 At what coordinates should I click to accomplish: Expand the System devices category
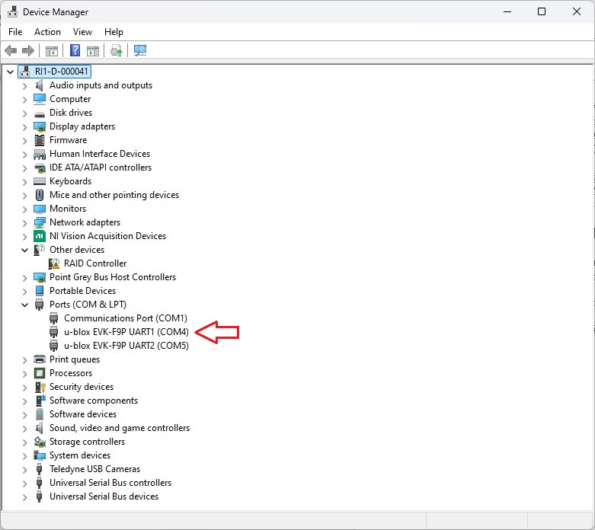(x=24, y=455)
